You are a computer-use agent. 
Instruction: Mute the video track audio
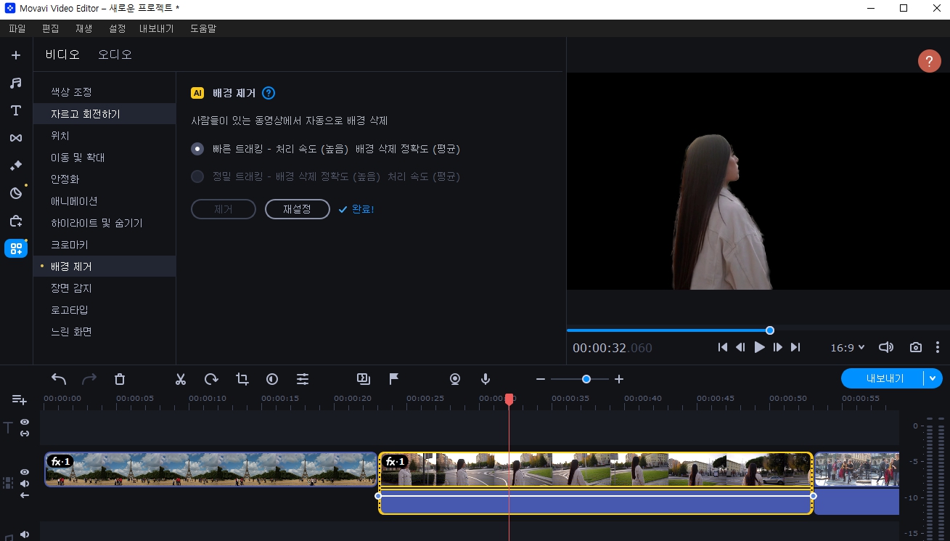(x=25, y=484)
